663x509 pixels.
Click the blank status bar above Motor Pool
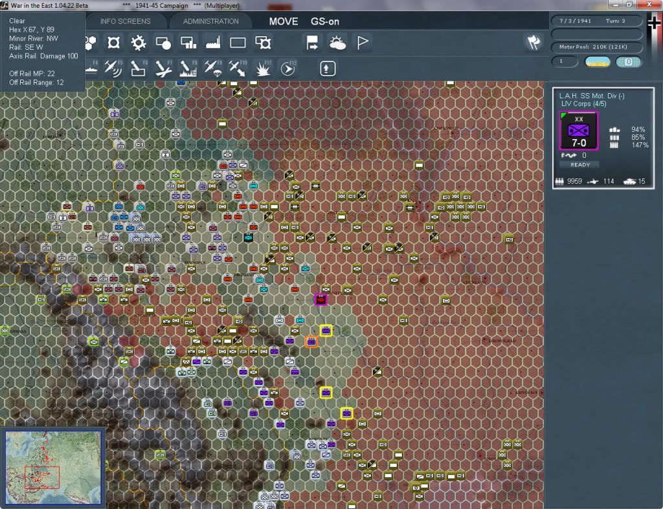[x=596, y=34]
